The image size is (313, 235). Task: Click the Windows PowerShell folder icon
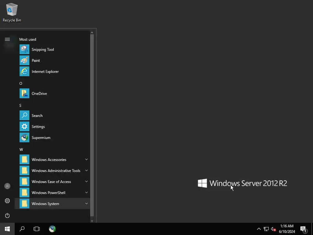24,192
